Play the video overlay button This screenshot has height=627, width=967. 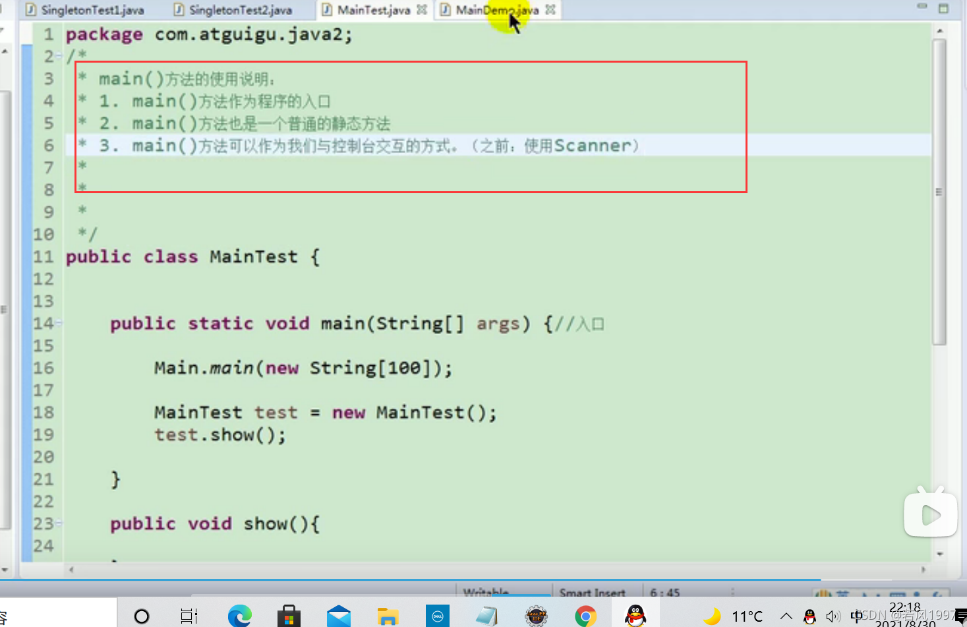[930, 513]
